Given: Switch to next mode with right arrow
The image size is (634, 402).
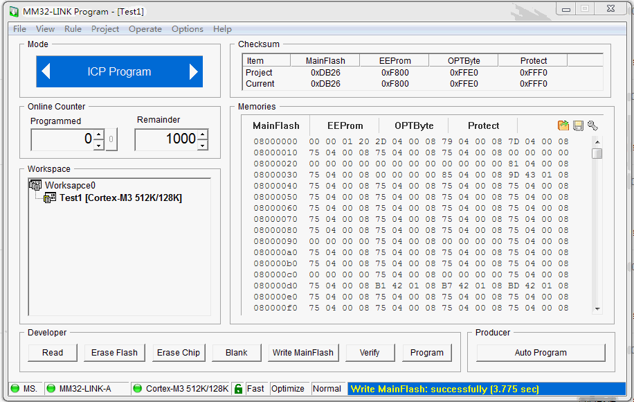Looking at the screenshot, I should click(x=193, y=71).
